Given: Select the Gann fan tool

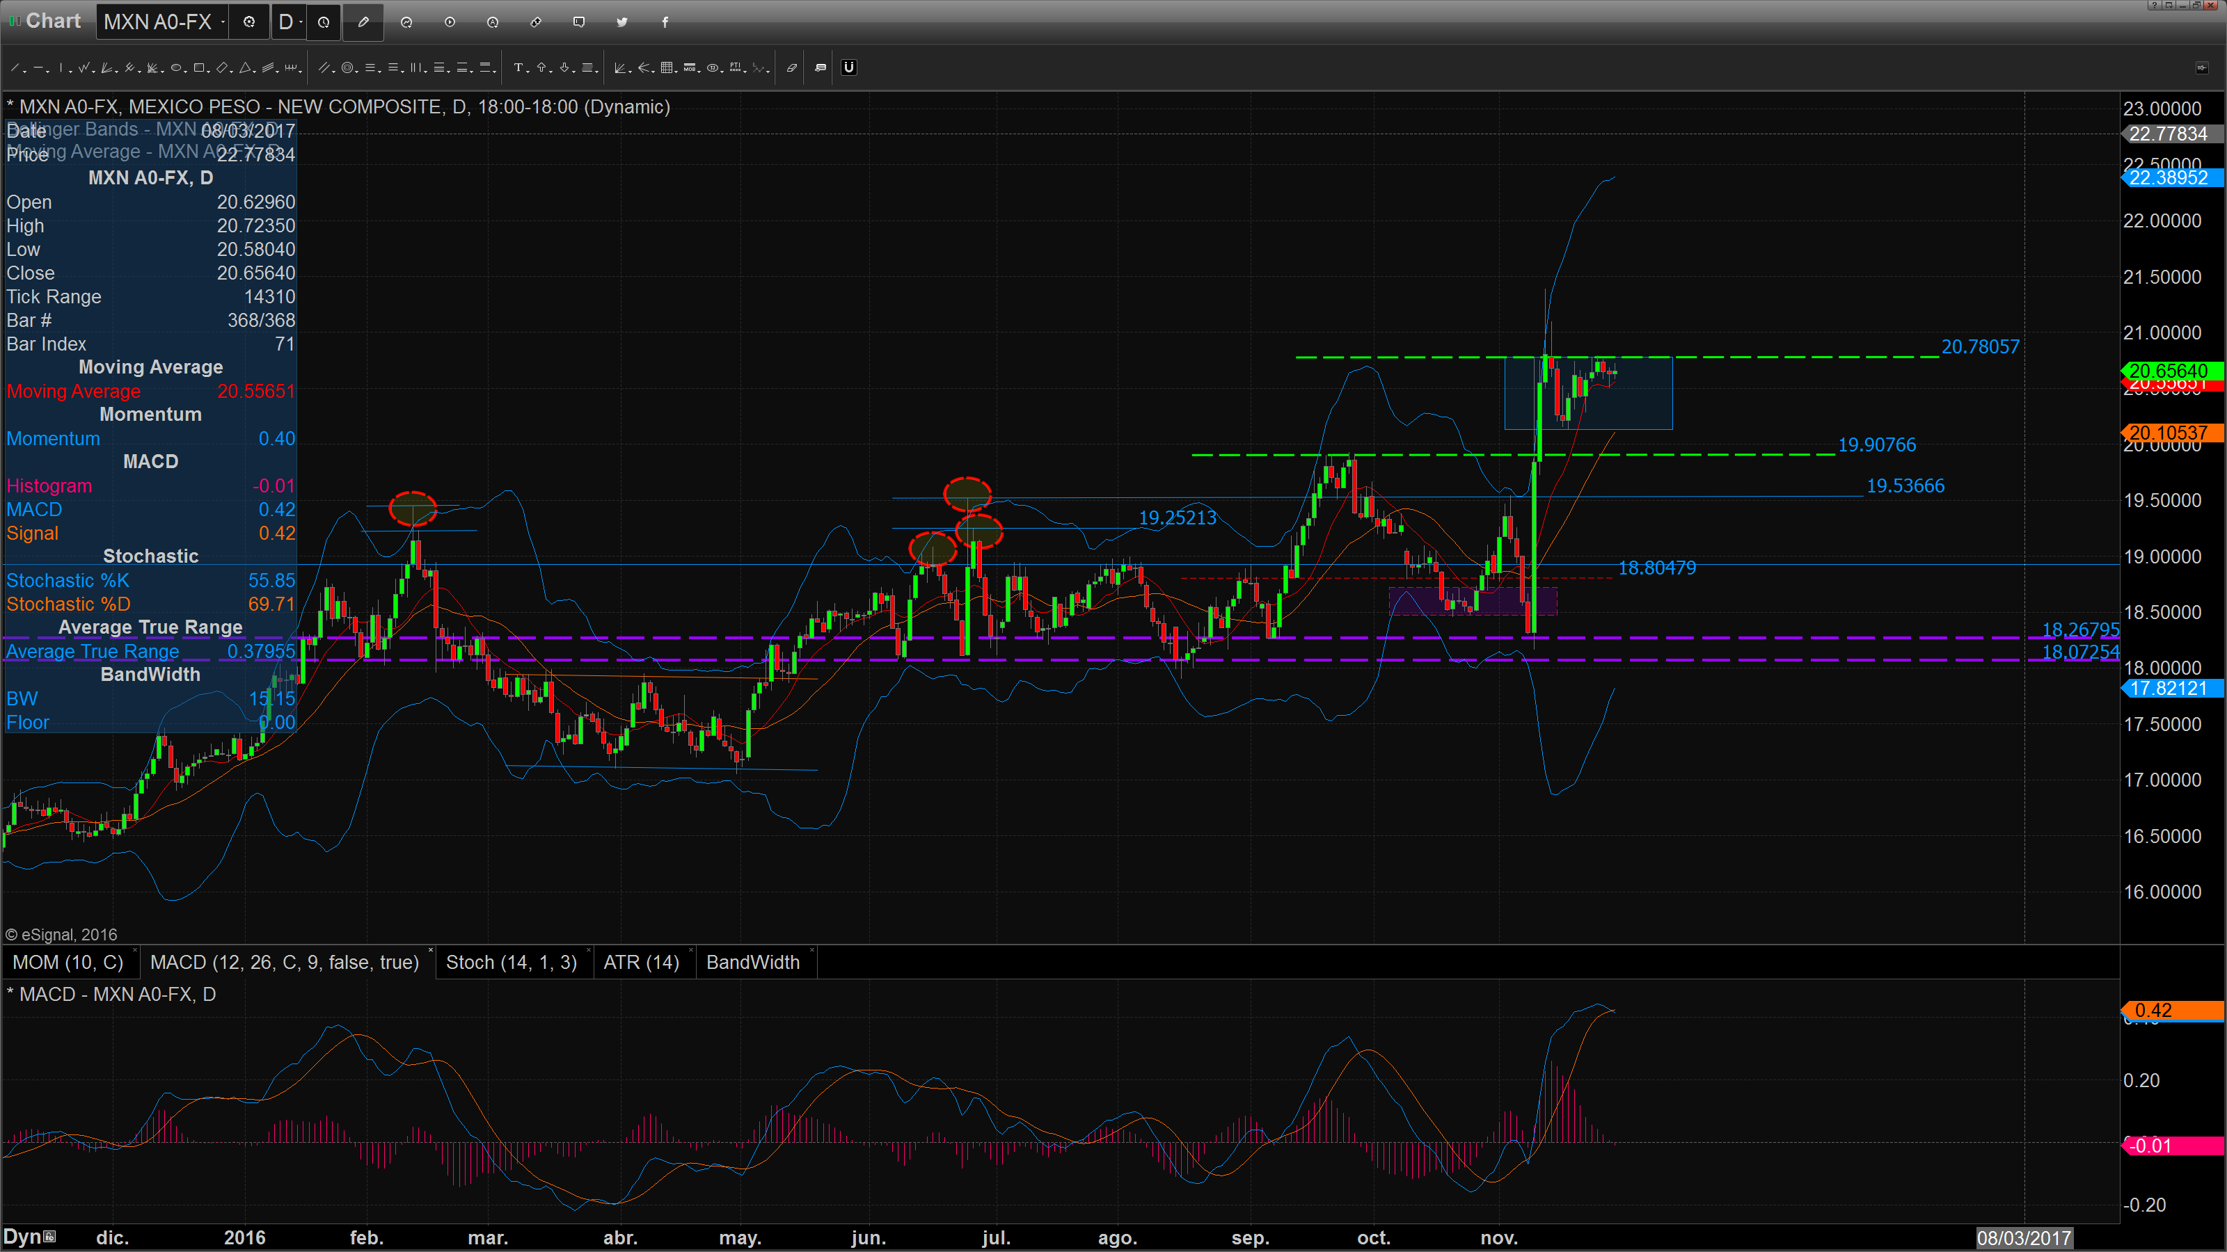Looking at the screenshot, I should [x=620, y=67].
